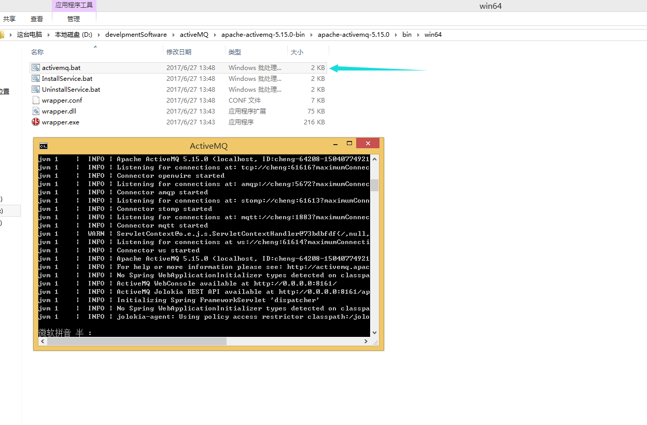Click the wrapper.exe file name

(x=61, y=122)
